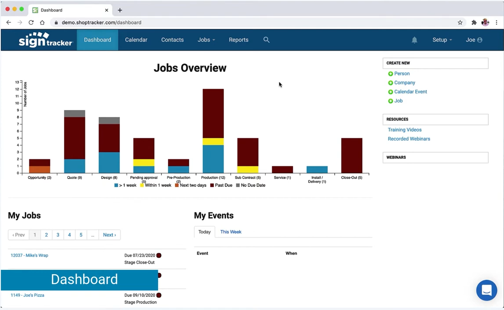
Task: Open the notifications bell icon
Action: click(x=414, y=40)
